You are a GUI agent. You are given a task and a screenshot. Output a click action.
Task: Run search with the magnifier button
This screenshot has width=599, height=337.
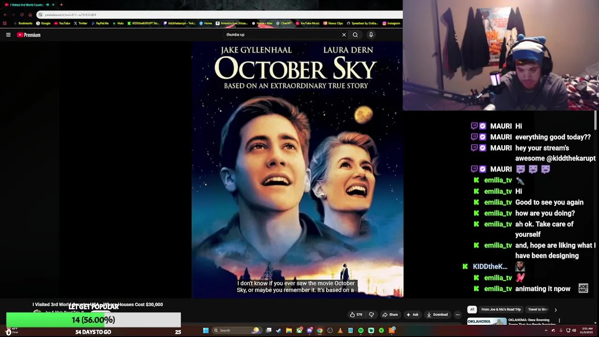(x=355, y=35)
